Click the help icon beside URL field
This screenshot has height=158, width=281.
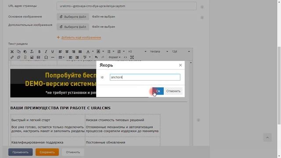coord(202,7)
